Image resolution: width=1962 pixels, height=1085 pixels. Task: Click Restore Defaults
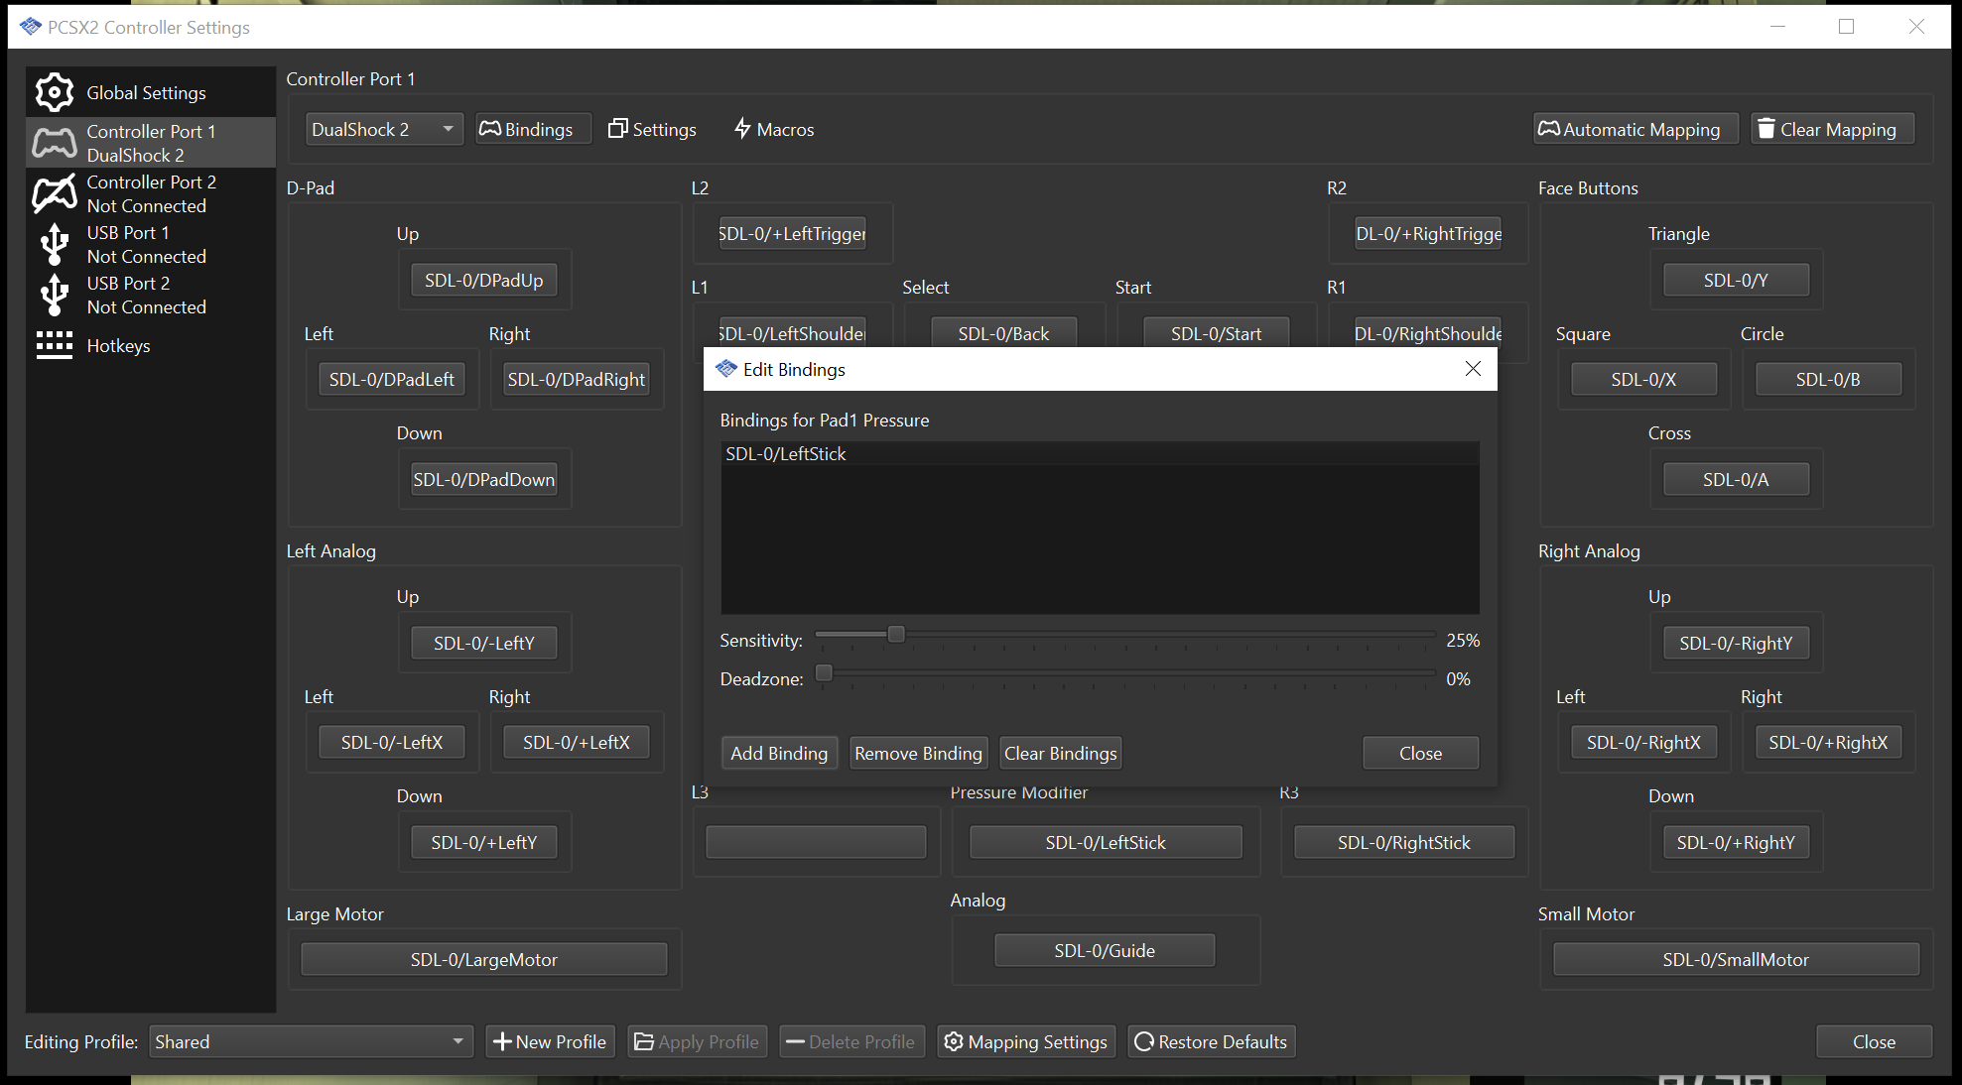pos(1211,1041)
